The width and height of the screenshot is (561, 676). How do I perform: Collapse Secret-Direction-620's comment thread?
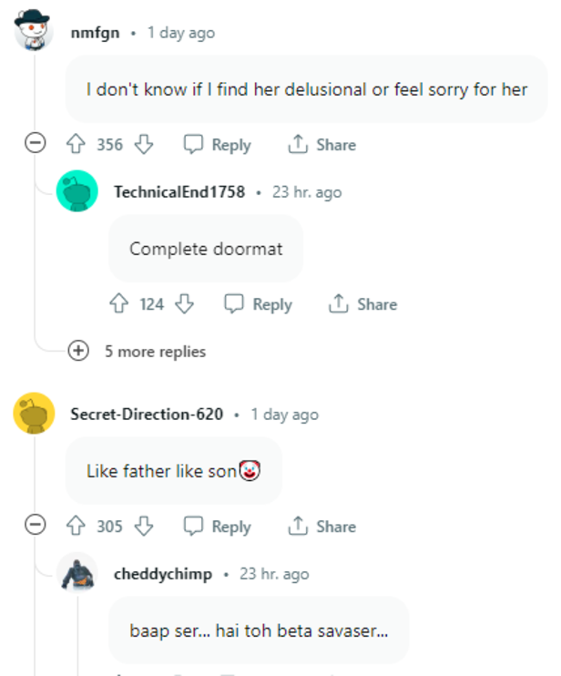click(36, 526)
